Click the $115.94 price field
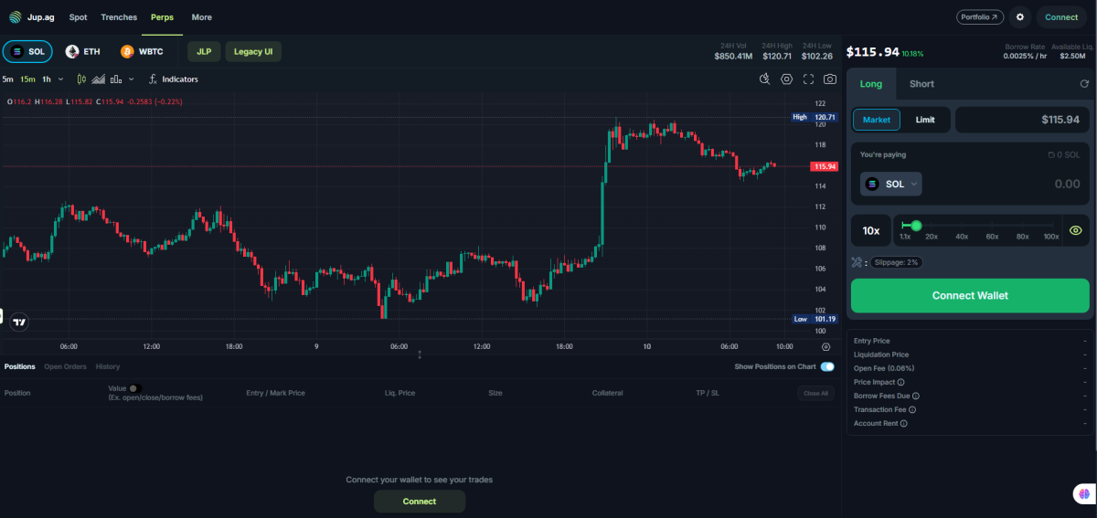Screen dimensions: 1097x518 1022,120
